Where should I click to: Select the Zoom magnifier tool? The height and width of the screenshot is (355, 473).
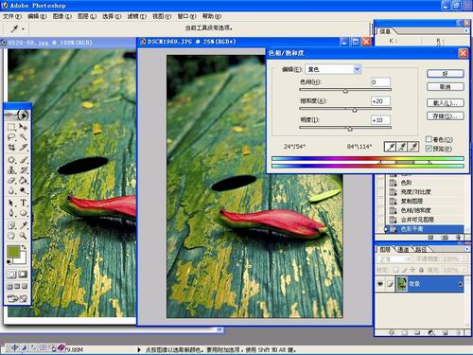point(23,236)
